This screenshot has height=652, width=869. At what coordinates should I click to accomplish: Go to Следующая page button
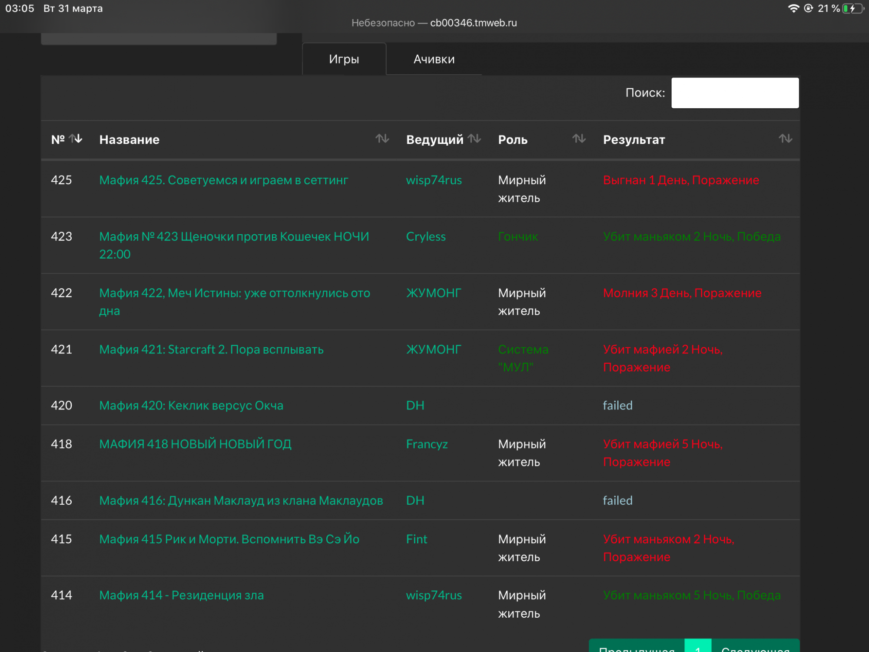[x=755, y=648]
